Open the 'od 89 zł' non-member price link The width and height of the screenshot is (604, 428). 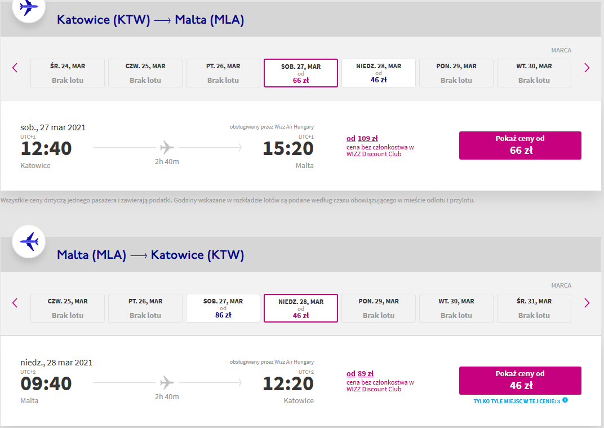tap(360, 374)
